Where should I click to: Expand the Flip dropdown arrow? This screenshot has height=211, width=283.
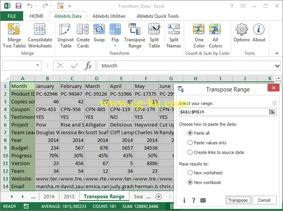point(115,46)
